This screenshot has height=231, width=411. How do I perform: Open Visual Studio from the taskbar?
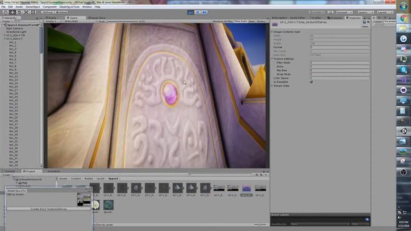(x=403, y=80)
